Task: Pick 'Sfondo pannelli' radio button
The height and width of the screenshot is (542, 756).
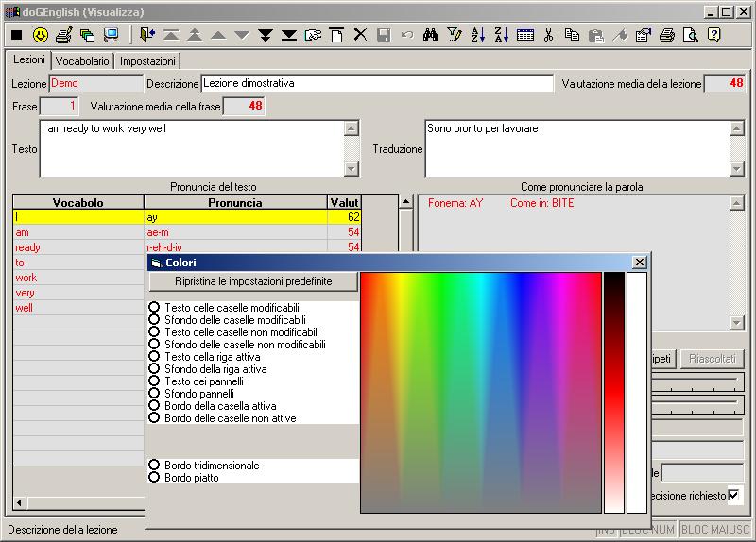Action: 154,393
